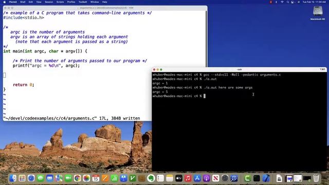The image size is (329, 185).
Task: Open Macintosh HD drive on desktop
Action: pyautogui.click(x=318, y=13)
